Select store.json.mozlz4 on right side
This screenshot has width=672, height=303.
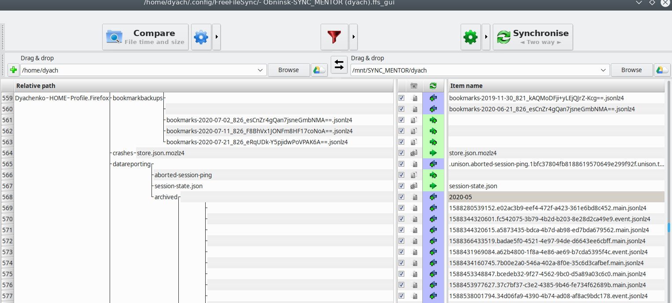tap(473, 153)
